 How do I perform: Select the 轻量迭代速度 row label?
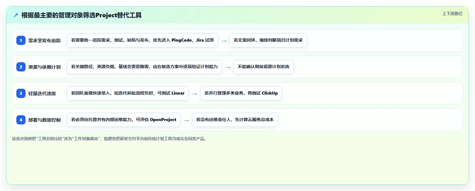tap(42, 93)
